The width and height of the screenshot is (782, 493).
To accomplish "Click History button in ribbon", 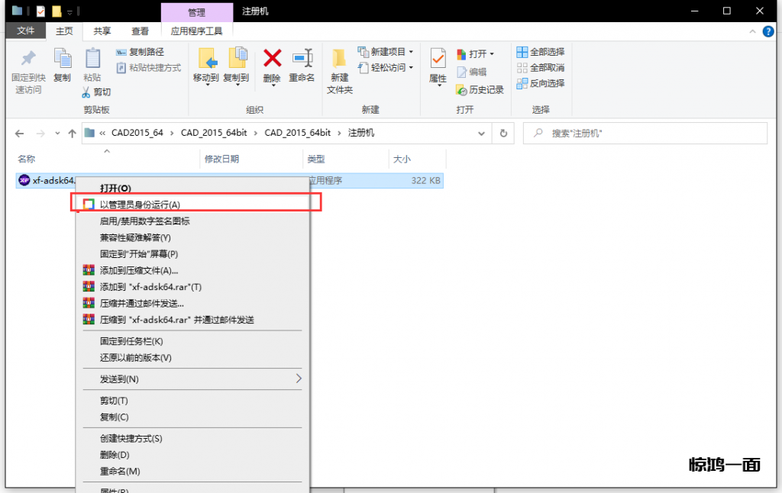I will (x=480, y=89).
